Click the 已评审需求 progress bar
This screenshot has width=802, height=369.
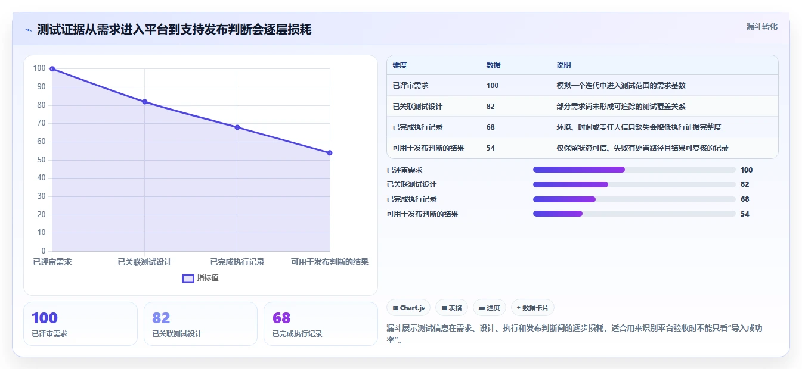point(634,170)
